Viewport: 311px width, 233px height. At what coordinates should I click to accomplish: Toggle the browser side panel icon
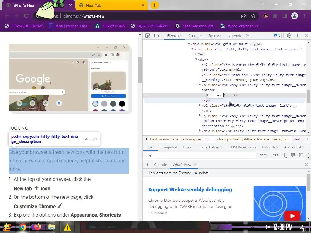(285, 16)
